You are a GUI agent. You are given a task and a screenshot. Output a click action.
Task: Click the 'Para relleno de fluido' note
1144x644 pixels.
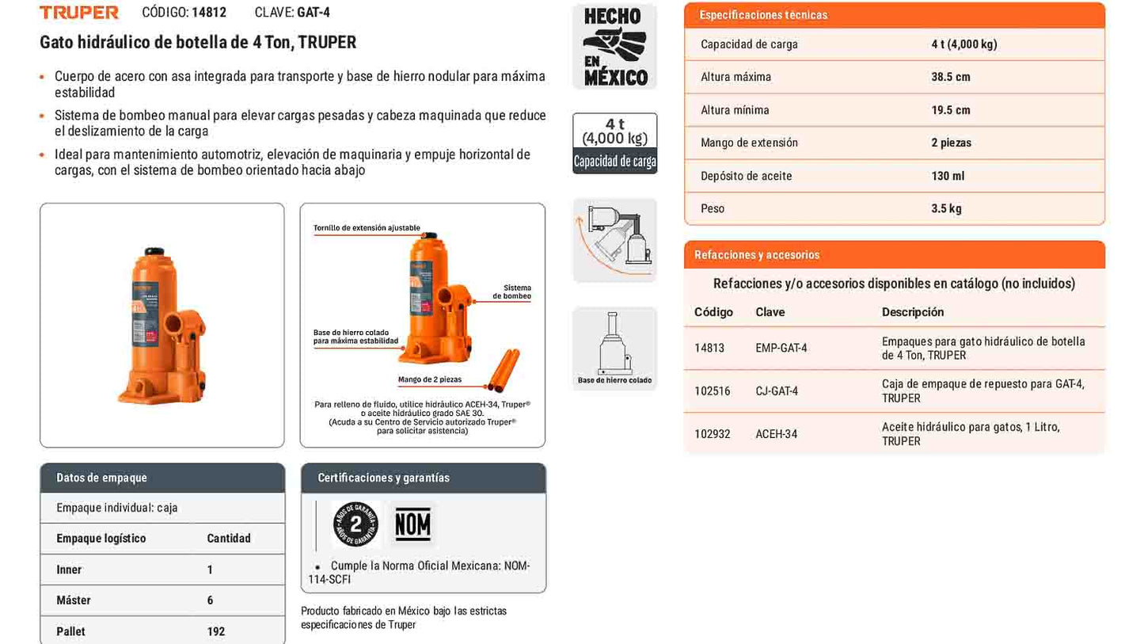coord(423,417)
